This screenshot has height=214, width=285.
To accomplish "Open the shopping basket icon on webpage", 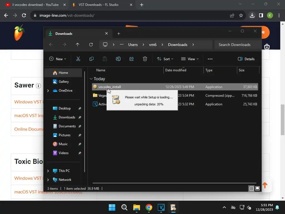I will (x=267, y=47).
